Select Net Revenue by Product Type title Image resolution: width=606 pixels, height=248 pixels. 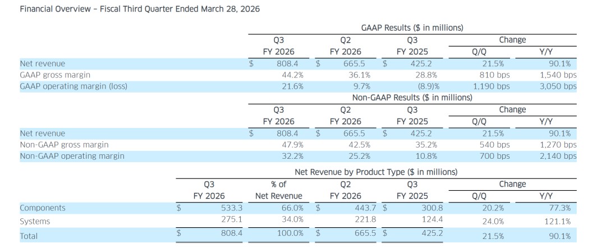[376, 172]
